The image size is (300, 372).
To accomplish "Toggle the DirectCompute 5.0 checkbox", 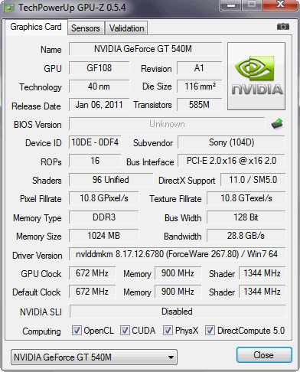I will tap(210, 330).
